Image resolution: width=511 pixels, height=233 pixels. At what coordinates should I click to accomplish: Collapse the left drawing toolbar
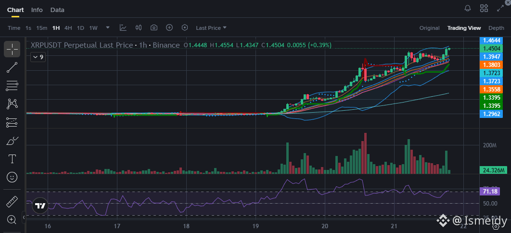pos(24,217)
